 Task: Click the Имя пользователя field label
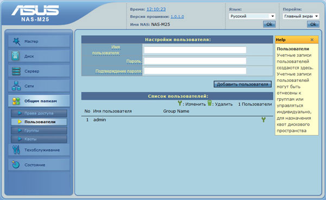click(x=106, y=50)
